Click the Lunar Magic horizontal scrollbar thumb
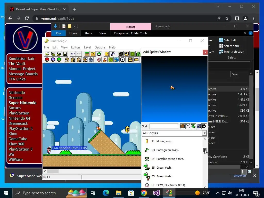This screenshot has height=198, width=264. pyautogui.click(x=53, y=171)
